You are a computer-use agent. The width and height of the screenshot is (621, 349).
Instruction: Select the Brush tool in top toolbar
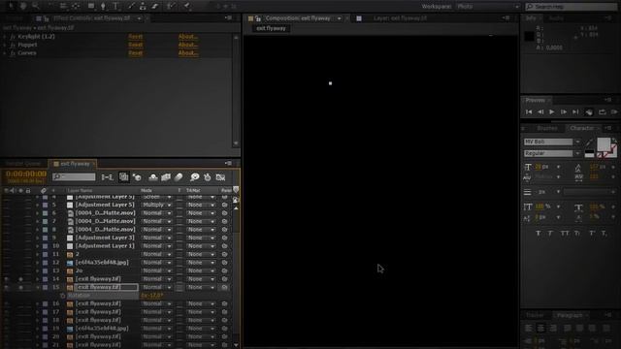pyautogui.click(x=131, y=6)
